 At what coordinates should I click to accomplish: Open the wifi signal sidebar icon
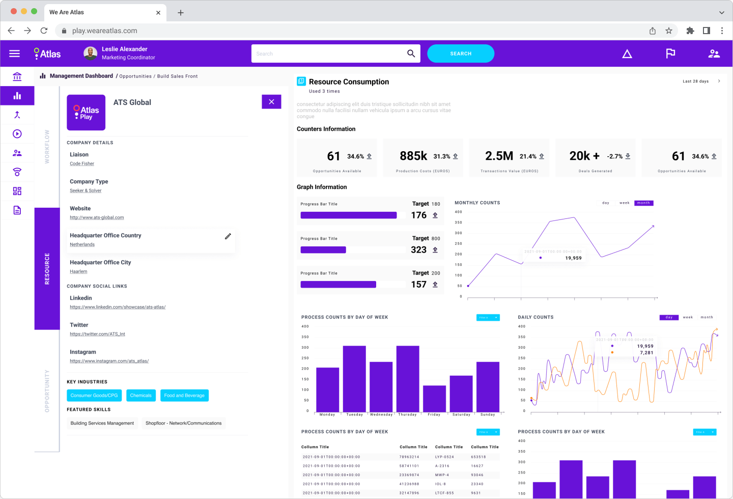coord(17,172)
